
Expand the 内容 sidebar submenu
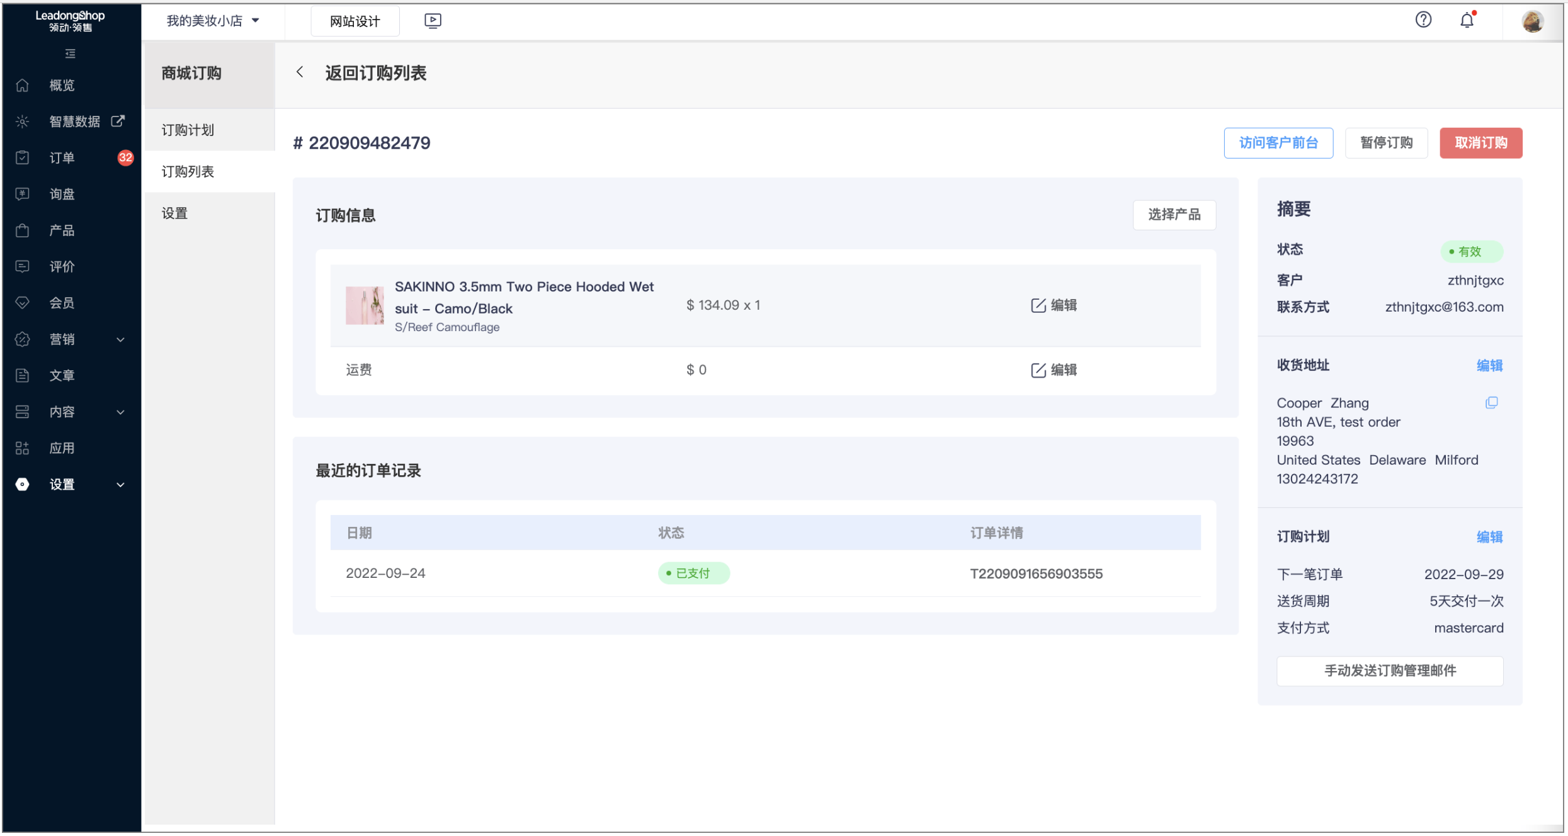click(120, 412)
